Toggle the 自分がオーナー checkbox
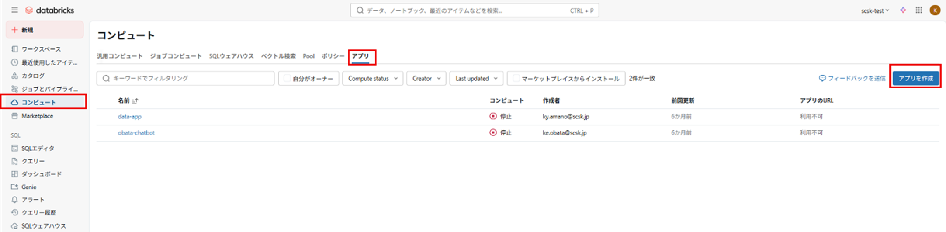The image size is (946, 232). (287, 79)
